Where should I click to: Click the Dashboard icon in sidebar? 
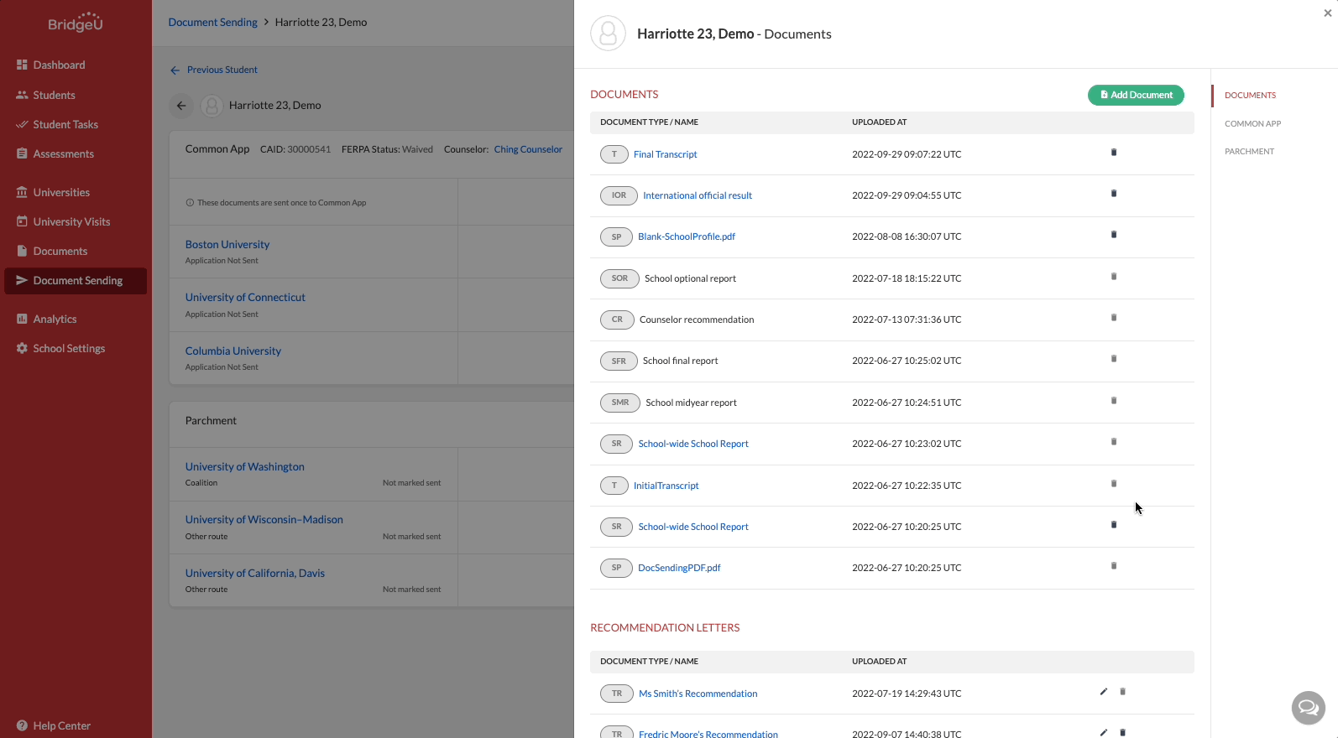point(22,65)
